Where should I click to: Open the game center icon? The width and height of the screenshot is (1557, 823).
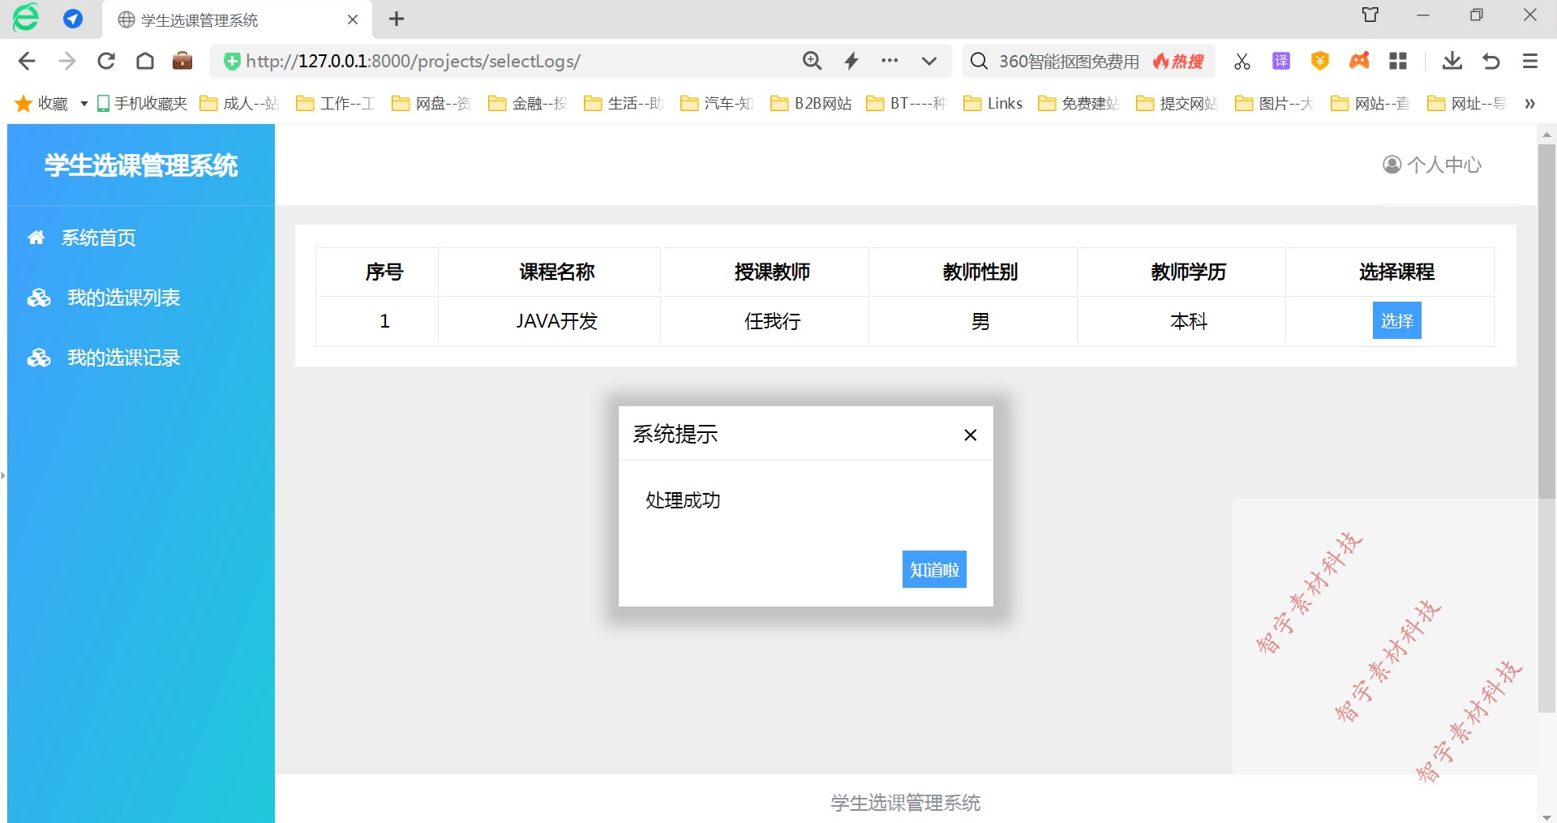pos(1359,61)
